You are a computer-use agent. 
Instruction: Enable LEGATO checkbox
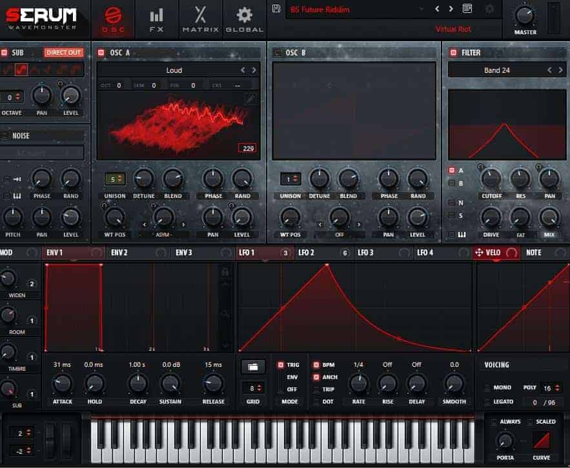click(x=487, y=402)
